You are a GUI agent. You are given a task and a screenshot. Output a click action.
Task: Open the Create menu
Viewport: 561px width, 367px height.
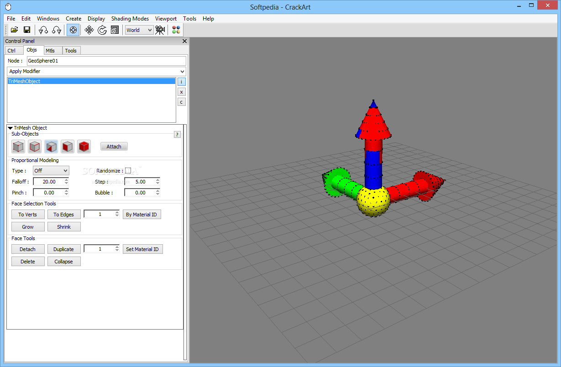(x=73, y=19)
